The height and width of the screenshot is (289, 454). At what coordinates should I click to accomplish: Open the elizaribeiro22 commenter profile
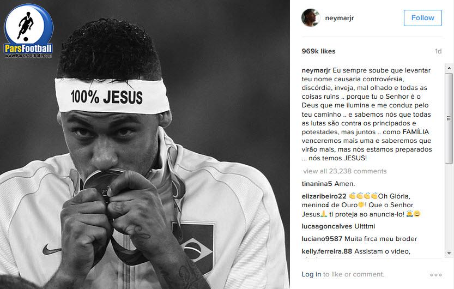(x=324, y=196)
